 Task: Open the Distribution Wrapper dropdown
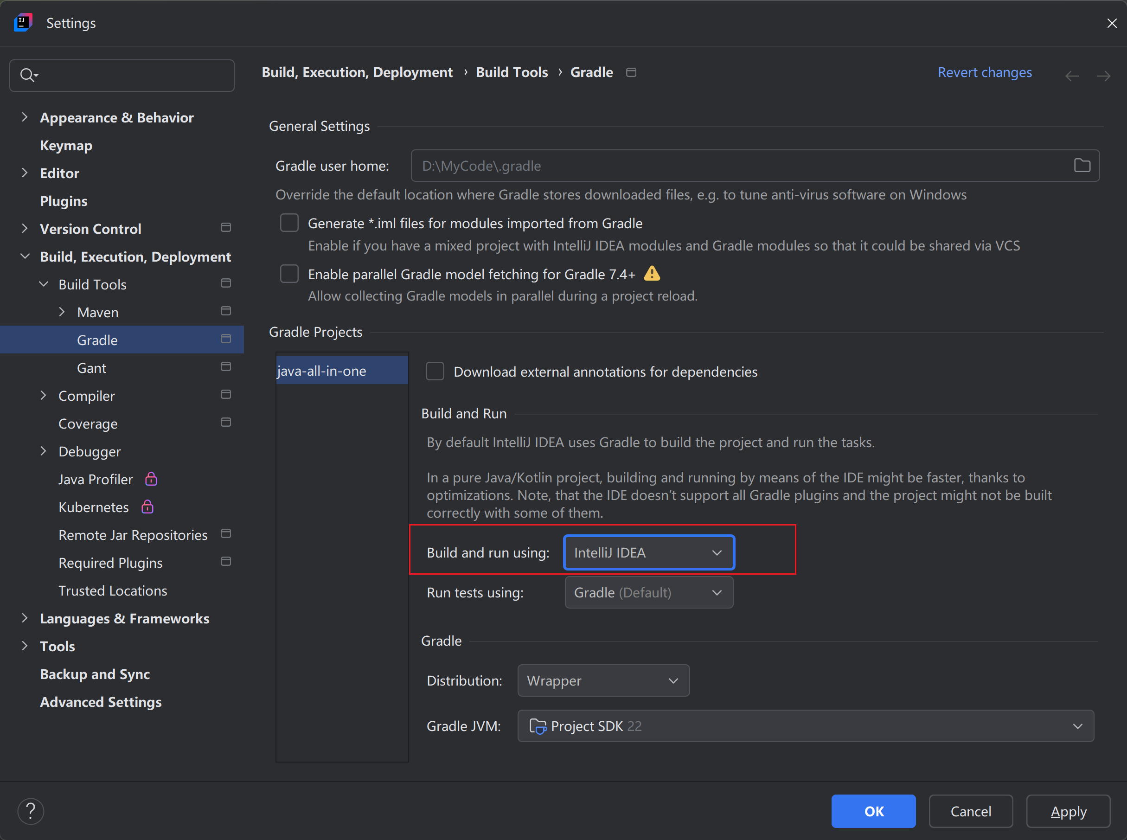click(603, 680)
